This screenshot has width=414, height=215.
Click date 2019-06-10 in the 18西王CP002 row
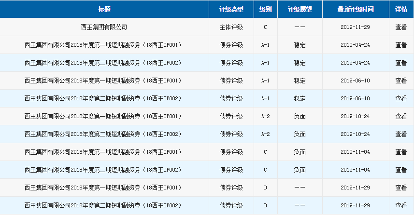click(x=355, y=98)
